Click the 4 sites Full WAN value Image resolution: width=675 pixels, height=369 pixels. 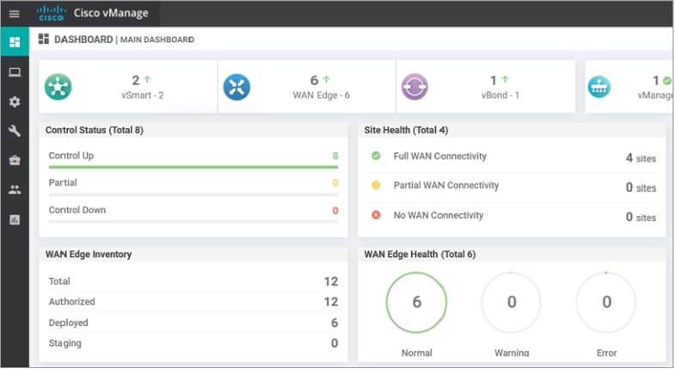641,158
